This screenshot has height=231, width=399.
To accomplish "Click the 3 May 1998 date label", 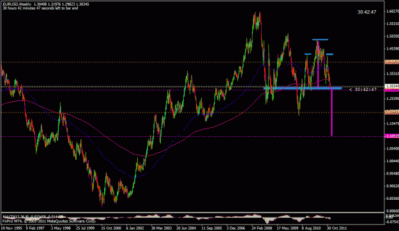I will tap(60, 228).
